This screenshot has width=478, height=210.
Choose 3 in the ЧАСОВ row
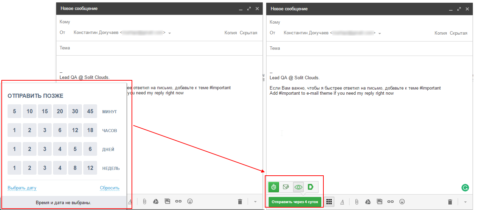(45, 130)
